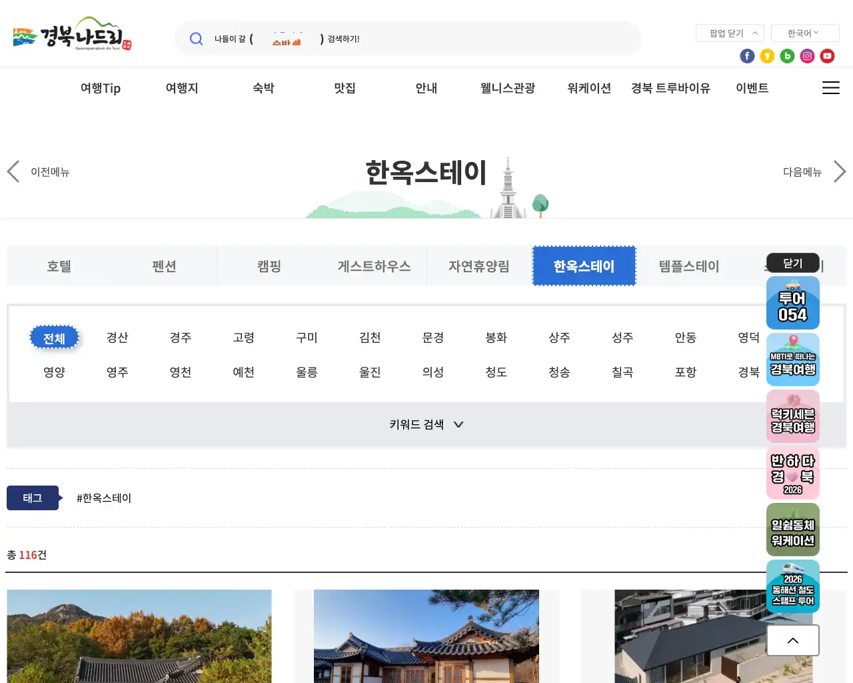Go to previous menu arrow 이전메뉴
The image size is (853, 683).
pos(38,172)
